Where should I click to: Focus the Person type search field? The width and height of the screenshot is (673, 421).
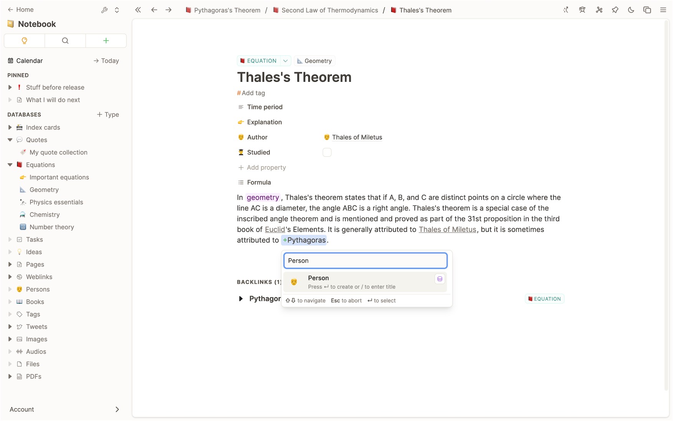365,261
